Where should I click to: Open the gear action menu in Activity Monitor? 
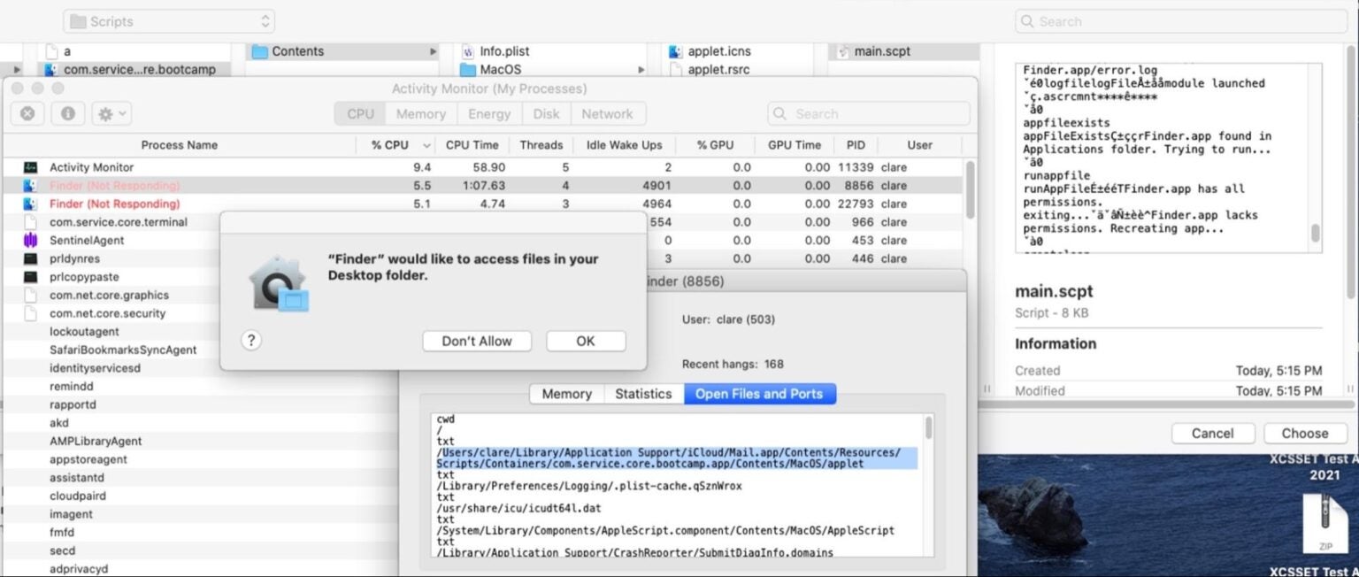104,112
